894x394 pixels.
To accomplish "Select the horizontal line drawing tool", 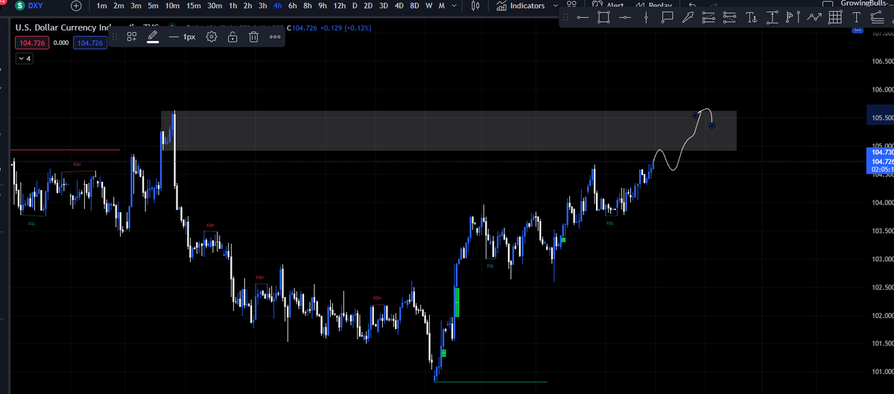I will tap(625, 17).
